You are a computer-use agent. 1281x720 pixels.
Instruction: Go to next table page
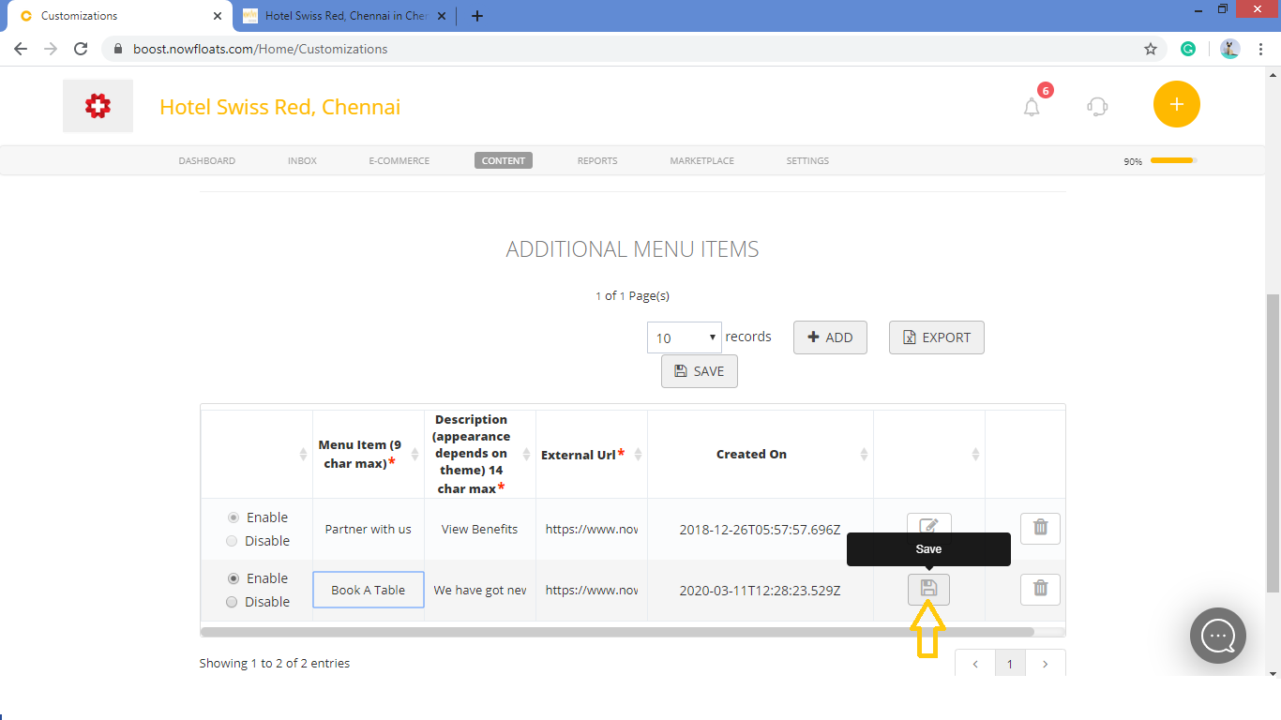[1046, 664]
